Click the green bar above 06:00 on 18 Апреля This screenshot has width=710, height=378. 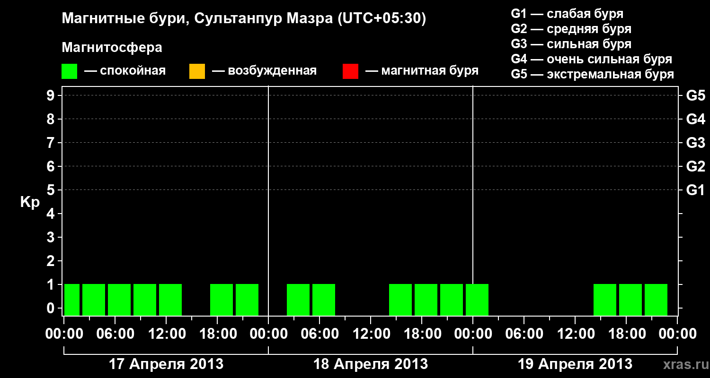click(x=324, y=300)
